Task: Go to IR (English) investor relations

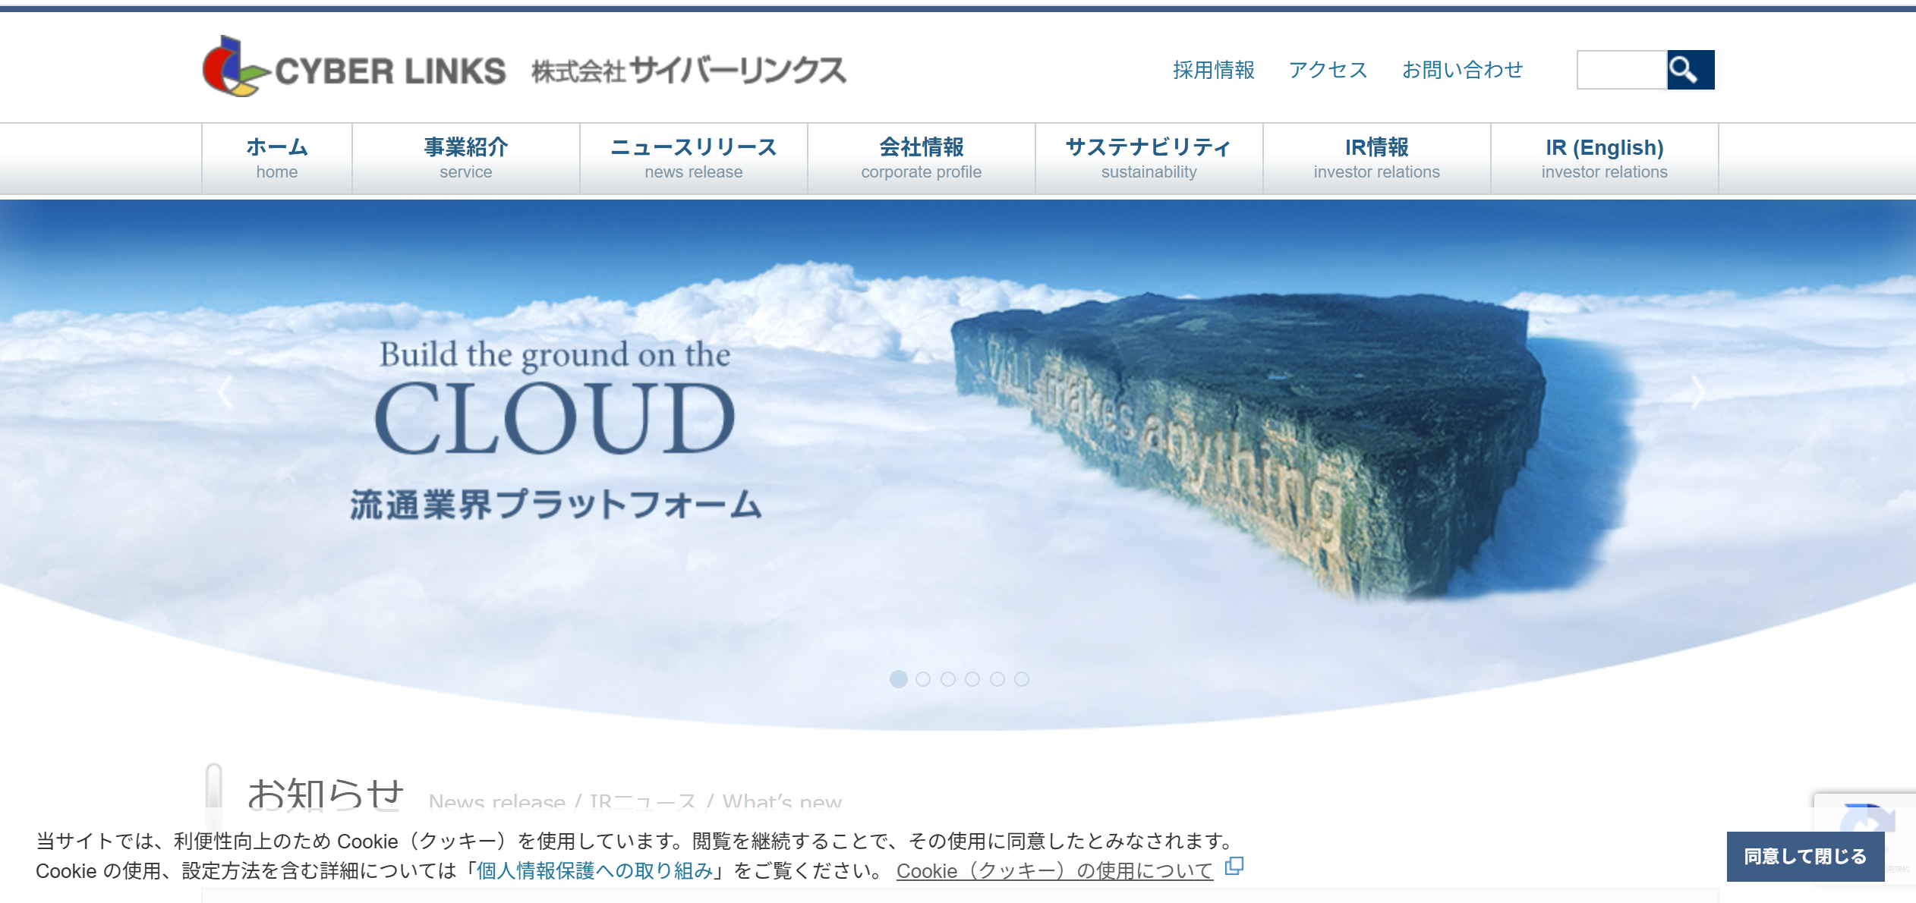Action: [x=1604, y=158]
